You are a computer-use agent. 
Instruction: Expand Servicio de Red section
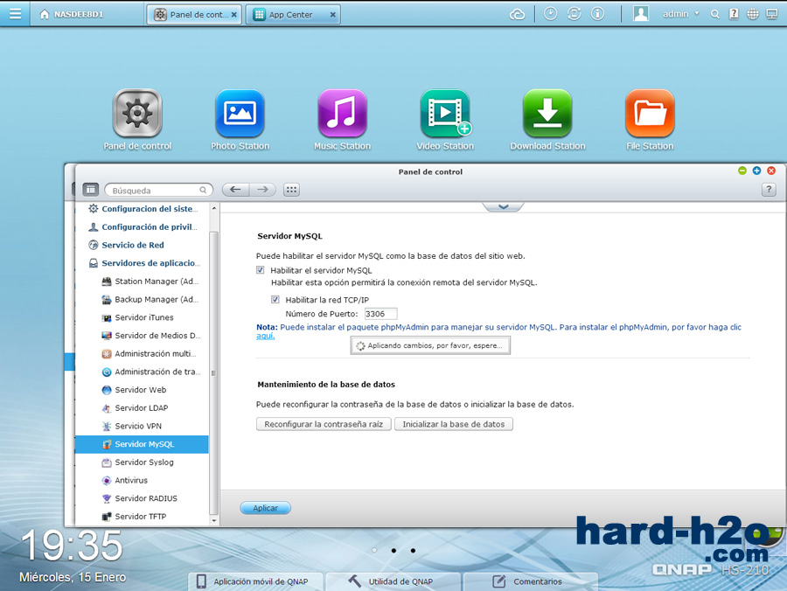127,245
